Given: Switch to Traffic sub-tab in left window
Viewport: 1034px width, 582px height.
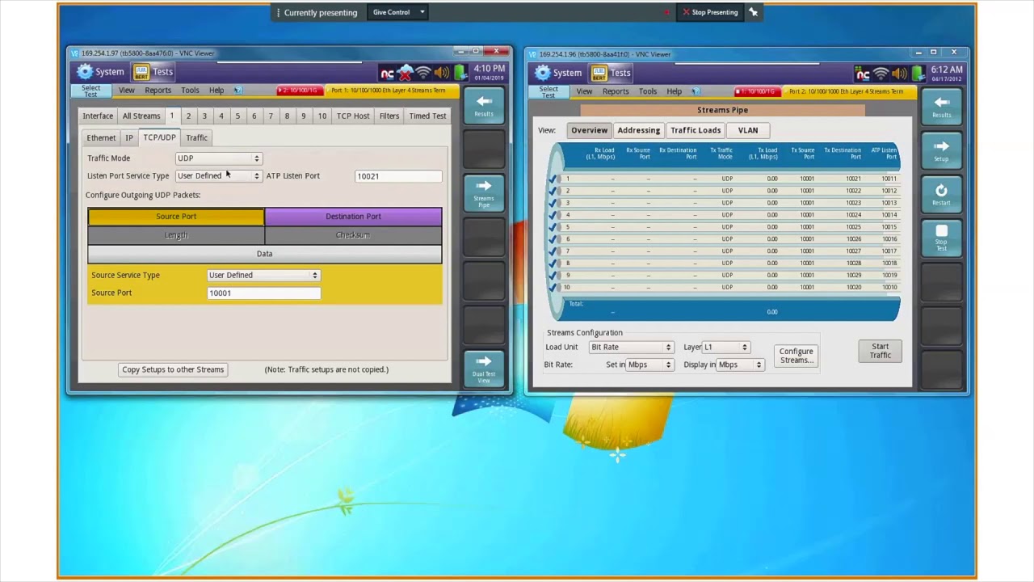Looking at the screenshot, I should (x=197, y=137).
